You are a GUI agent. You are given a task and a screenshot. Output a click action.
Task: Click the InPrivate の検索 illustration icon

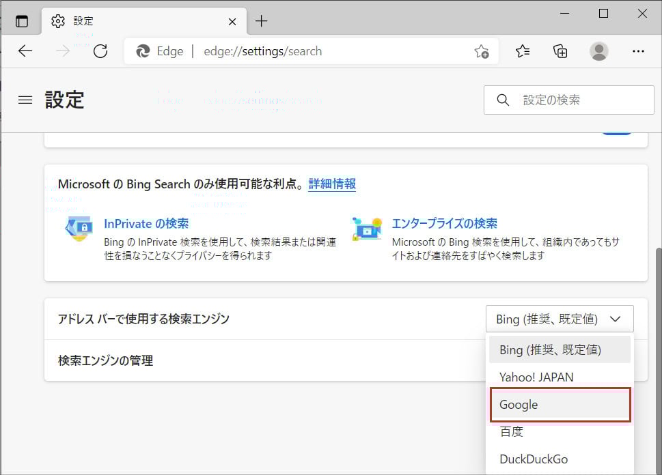pyautogui.click(x=79, y=228)
